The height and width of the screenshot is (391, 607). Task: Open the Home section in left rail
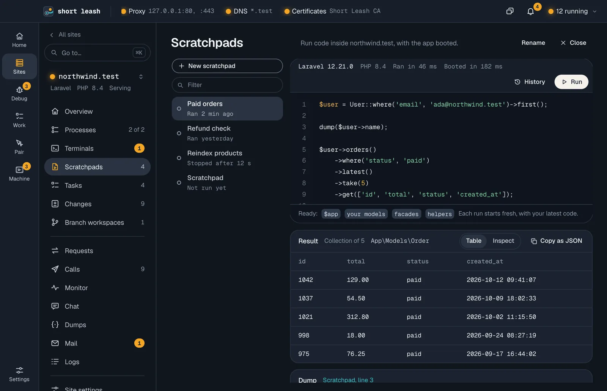click(19, 40)
